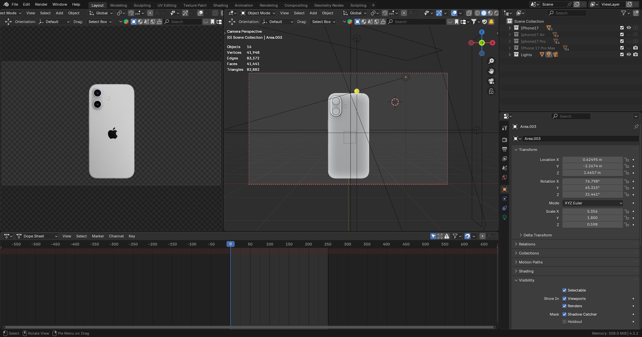
Task: Open the Object Mode dropdown in right viewport
Action: coord(258,13)
